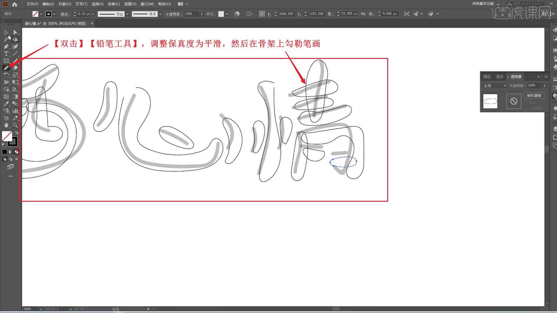Click the object thumbnail in transparency panel
Screen dimensions: 557x313
(x=490, y=101)
